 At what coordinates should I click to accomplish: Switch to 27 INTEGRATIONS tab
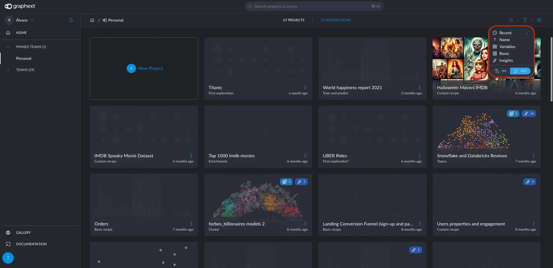pyautogui.click(x=336, y=20)
